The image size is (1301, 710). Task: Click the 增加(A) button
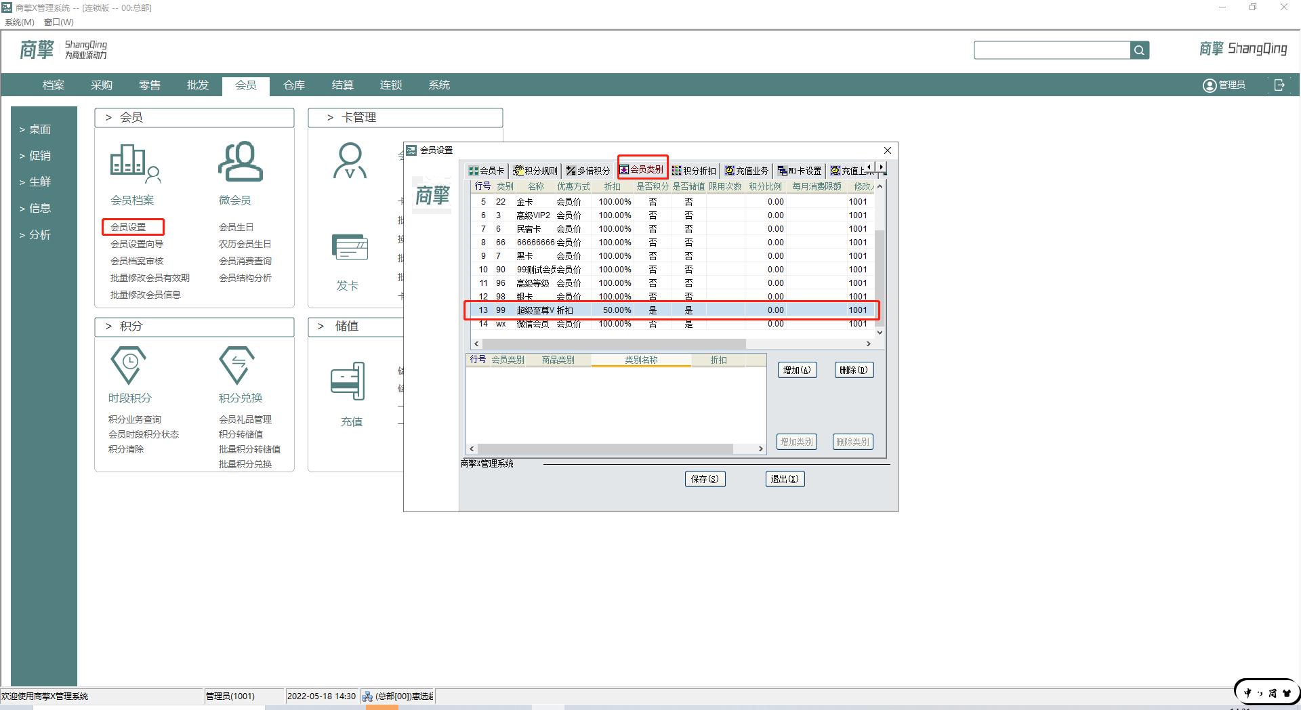click(797, 370)
